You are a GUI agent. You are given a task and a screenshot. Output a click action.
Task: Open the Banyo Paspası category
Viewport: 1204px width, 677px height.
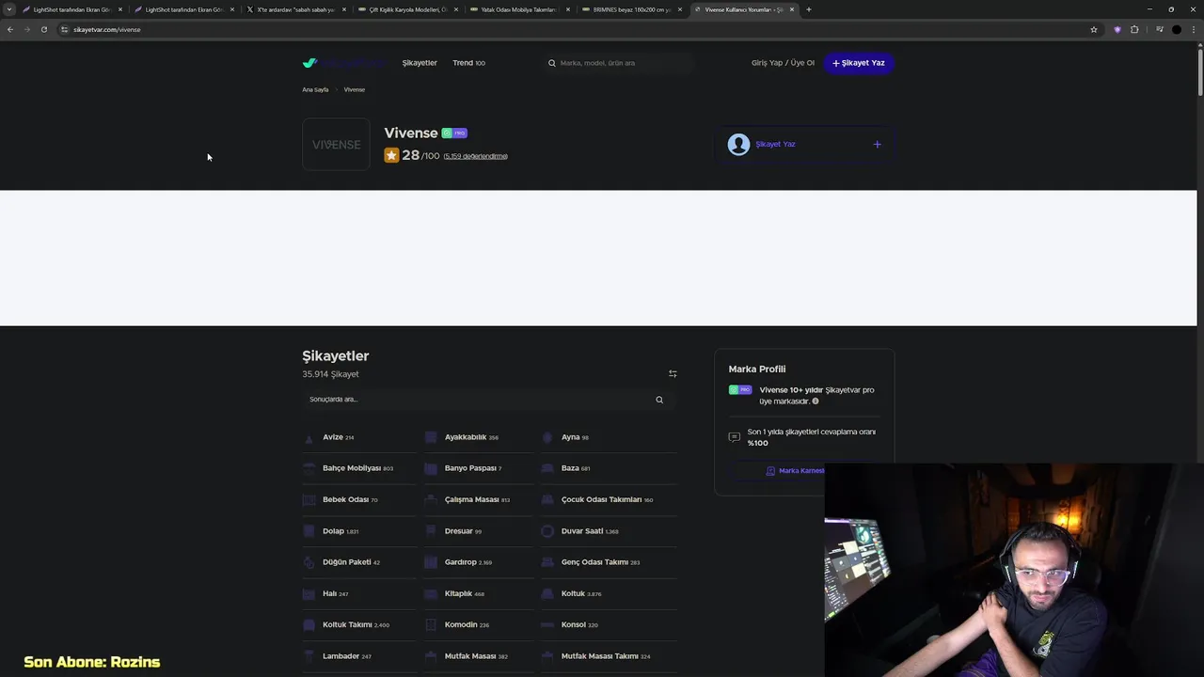pyautogui.click(x=479, y=468)
